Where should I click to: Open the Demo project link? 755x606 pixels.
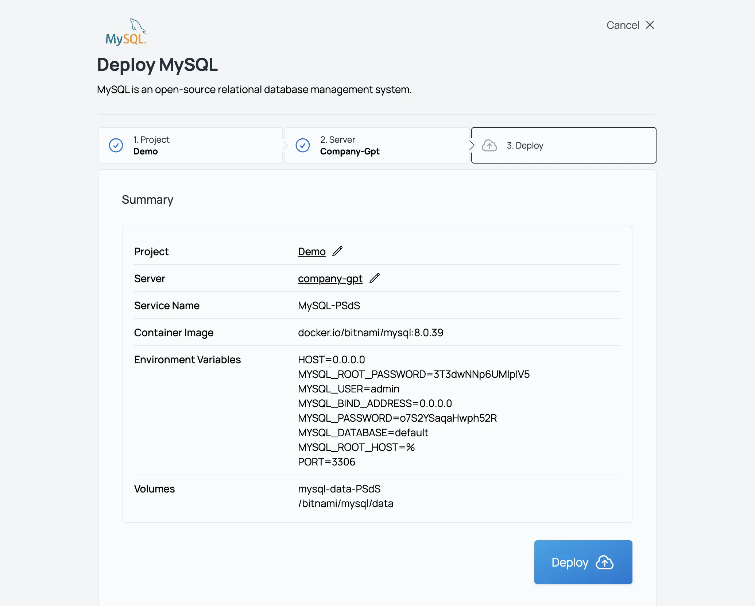[x=312, y=252]
